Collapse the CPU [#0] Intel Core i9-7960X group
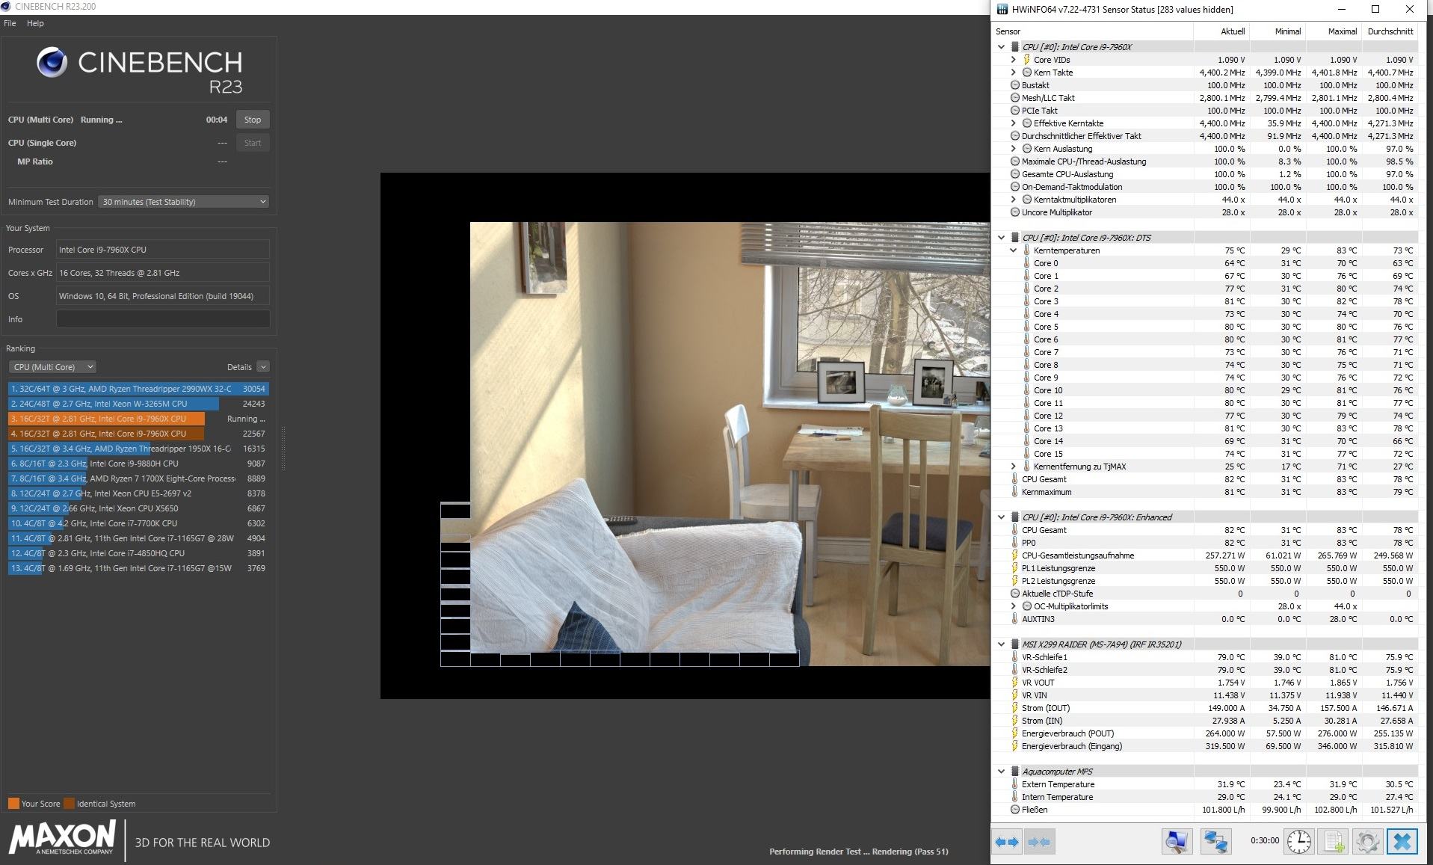1433x865 pixels. 1001,47
